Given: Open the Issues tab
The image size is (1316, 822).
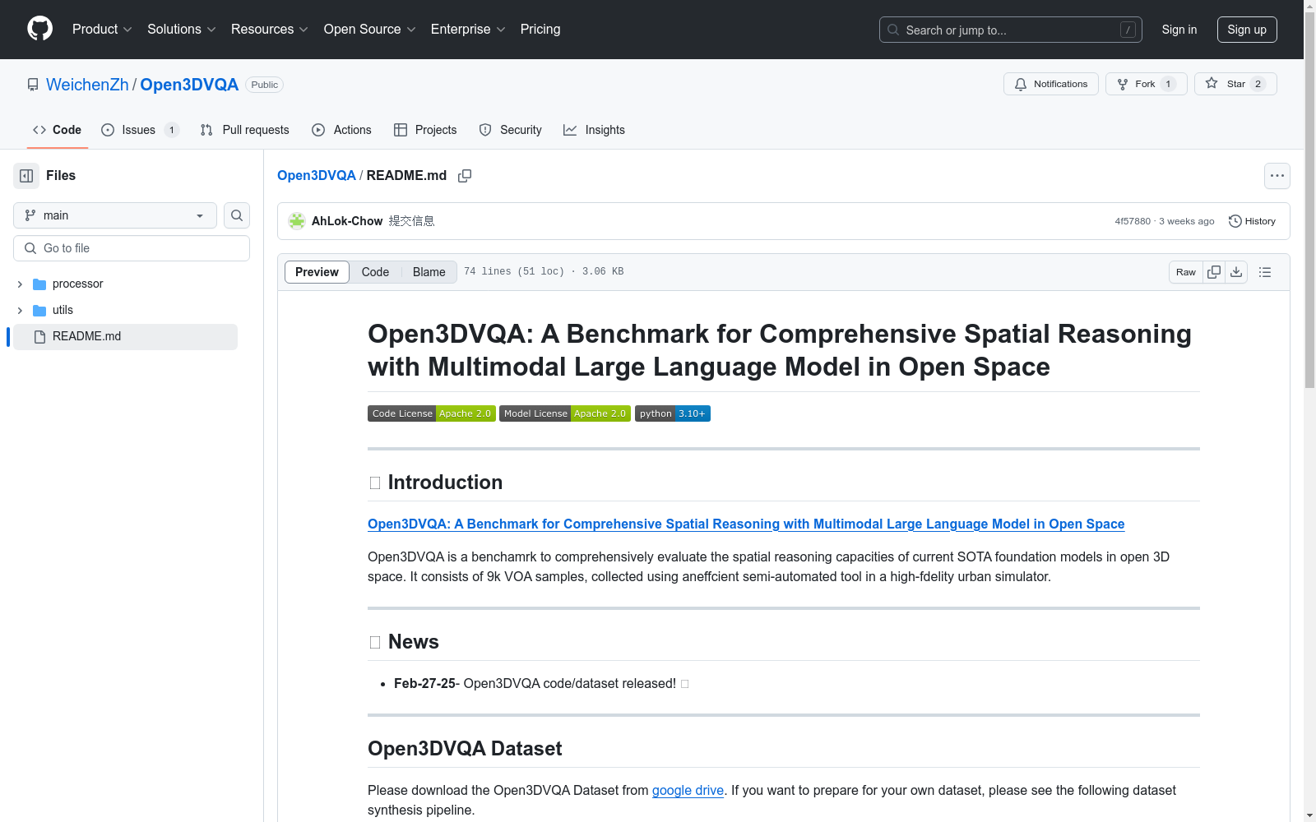Looking at the screenshot, I should click(139, 130).
